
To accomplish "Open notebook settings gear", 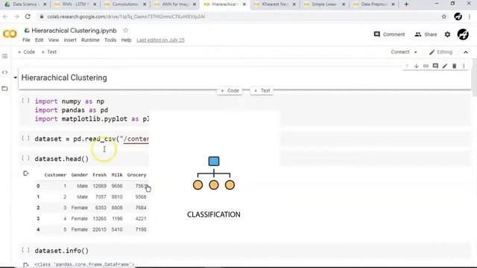I will 447,34.
